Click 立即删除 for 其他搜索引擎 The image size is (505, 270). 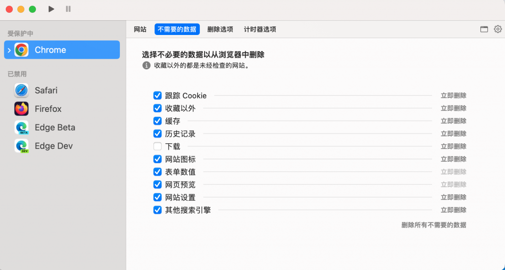point(454,210)
